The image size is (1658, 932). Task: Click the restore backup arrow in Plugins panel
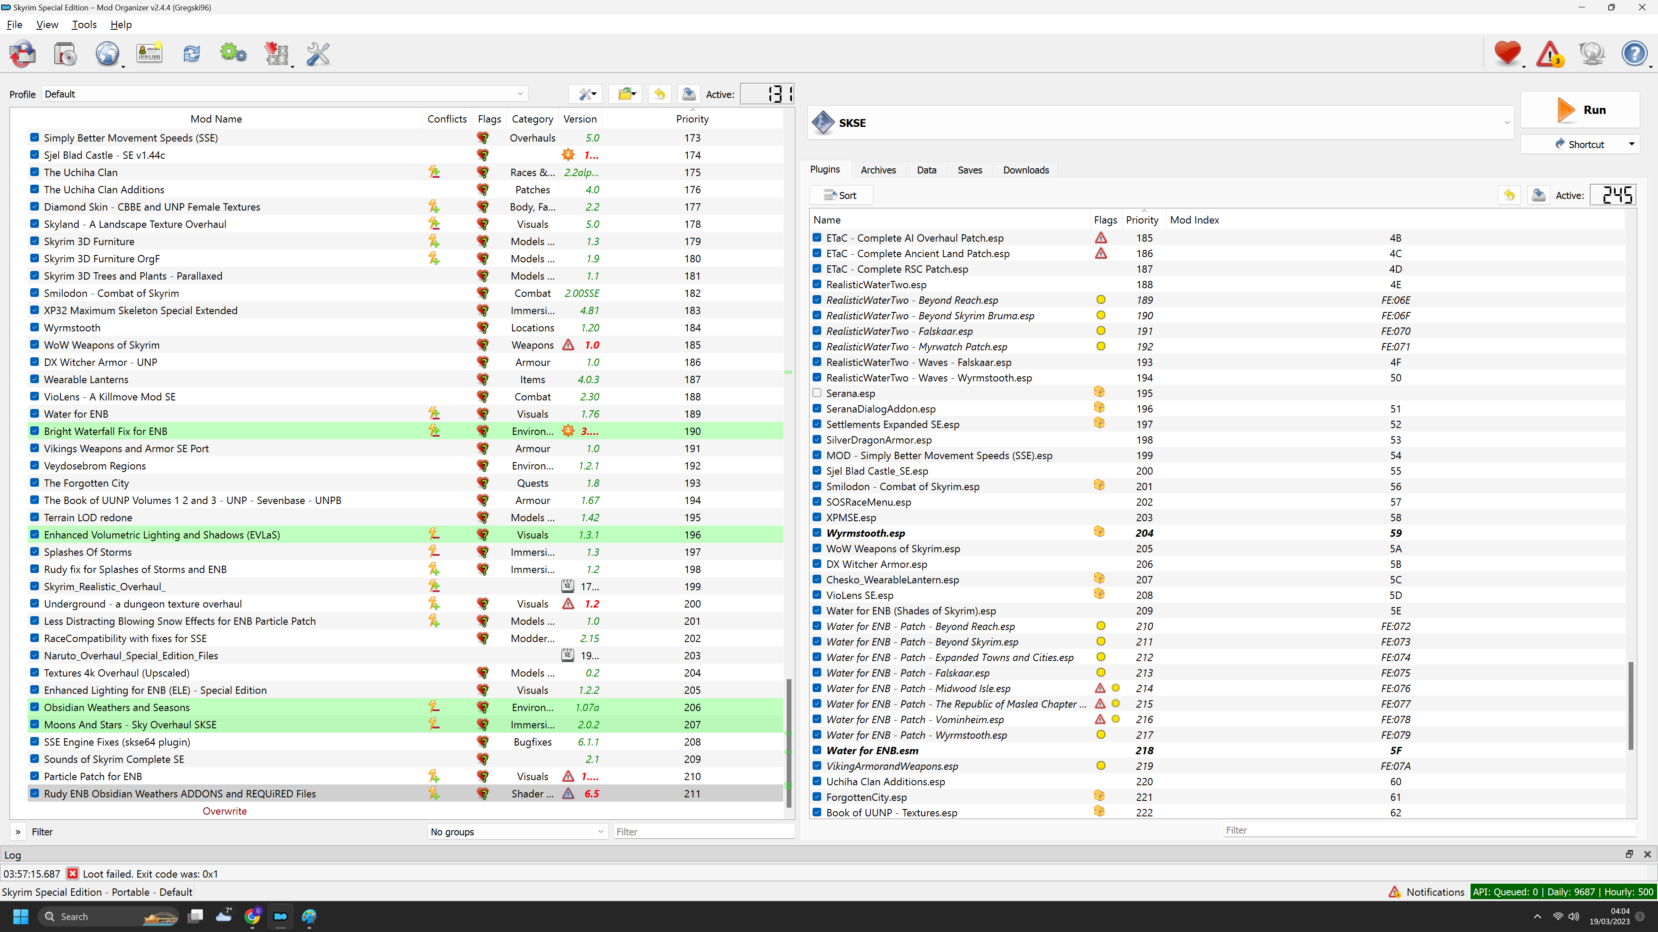(1509, 195)
